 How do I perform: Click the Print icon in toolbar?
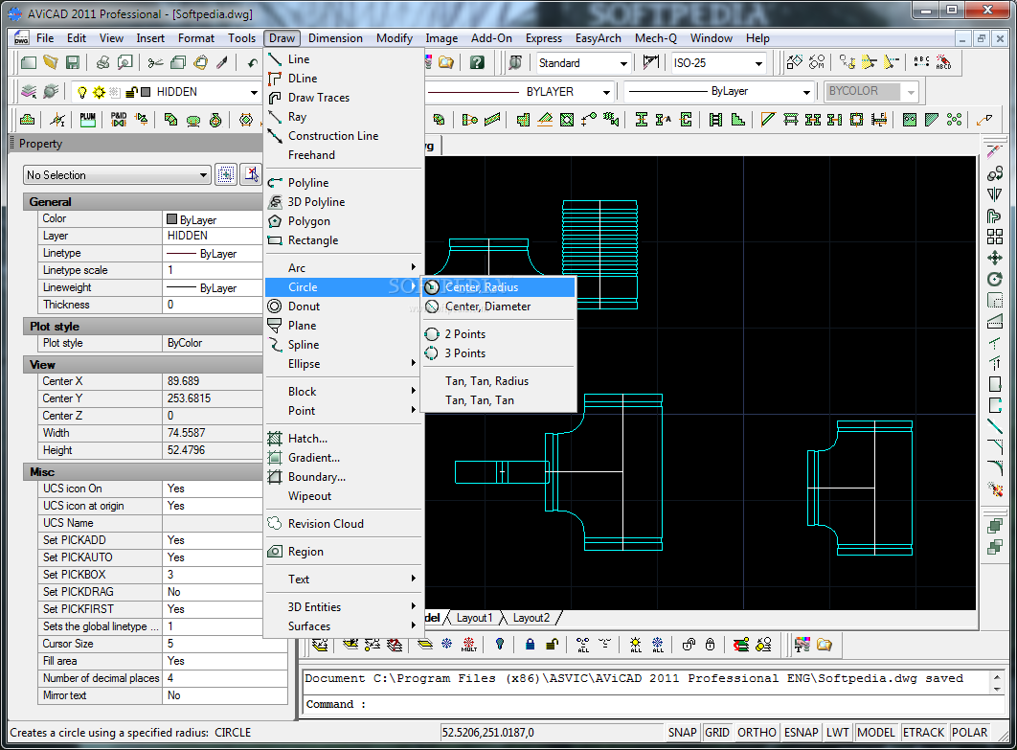102,63
